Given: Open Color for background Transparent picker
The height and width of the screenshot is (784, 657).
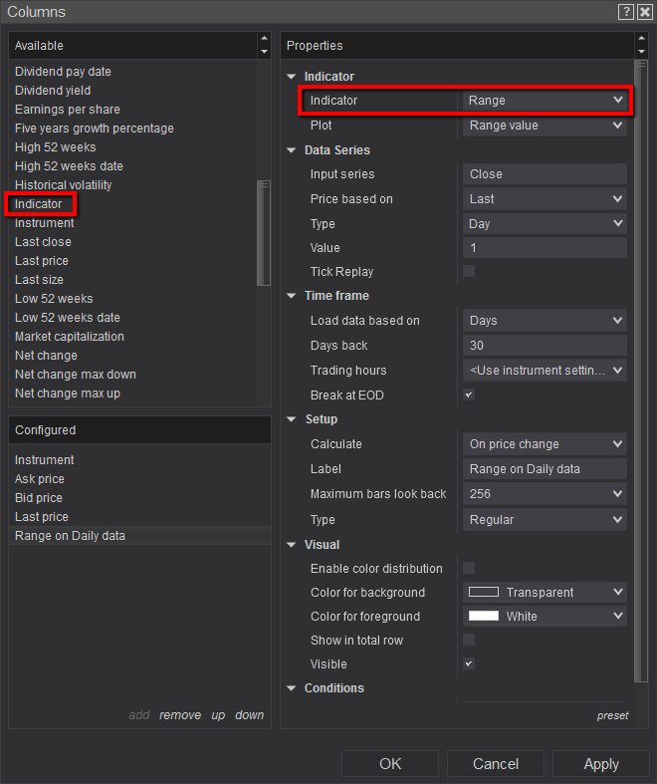Looking at the screenshot, I should [x=545, y=593].
